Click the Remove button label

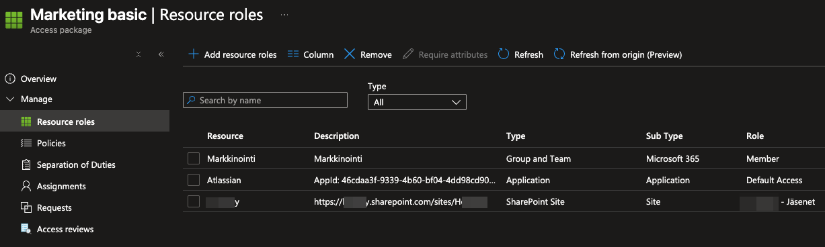pos(376,54)
